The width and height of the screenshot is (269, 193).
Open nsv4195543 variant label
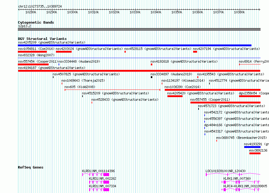pyautogui.click(x=231, y=74)
